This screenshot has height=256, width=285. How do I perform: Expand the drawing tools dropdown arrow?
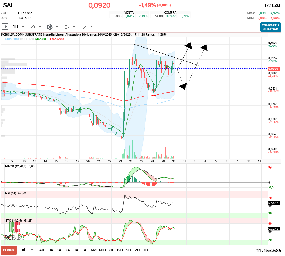[x=91, y=27]
